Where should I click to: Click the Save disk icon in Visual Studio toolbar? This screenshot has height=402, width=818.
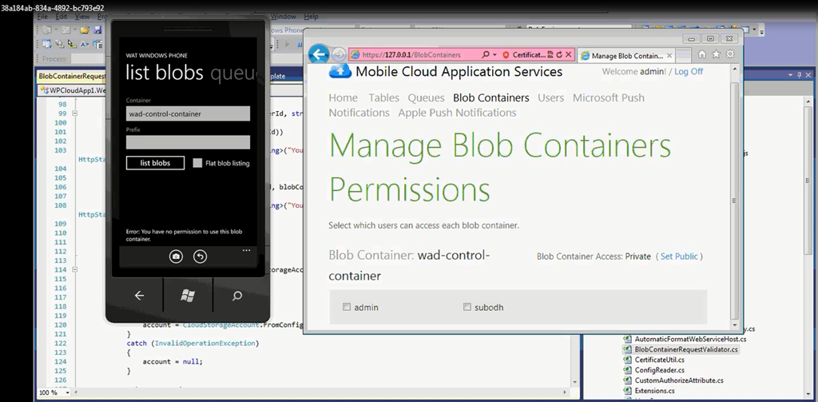pos(97,30)
